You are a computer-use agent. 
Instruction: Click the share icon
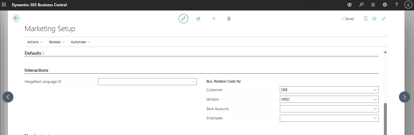(x=198, y=19)
